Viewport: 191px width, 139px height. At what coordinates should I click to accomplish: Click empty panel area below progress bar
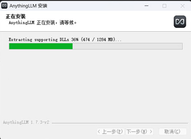coord(95,83)
